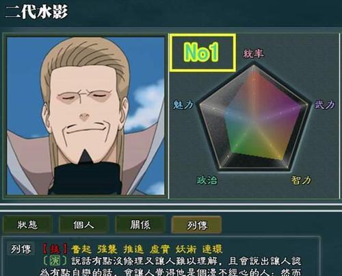Select the 統率 stat label
The height and width of the screenshot is (276, 342).
(x=253, y=53)
